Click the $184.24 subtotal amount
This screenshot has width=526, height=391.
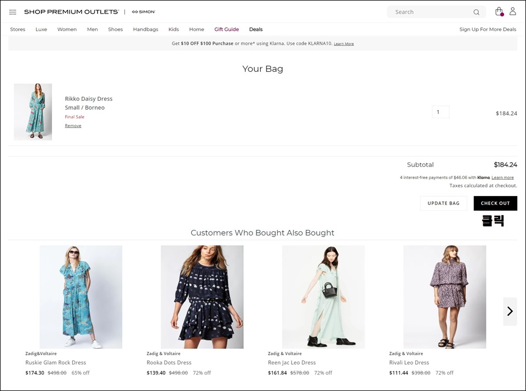[505, 165]
